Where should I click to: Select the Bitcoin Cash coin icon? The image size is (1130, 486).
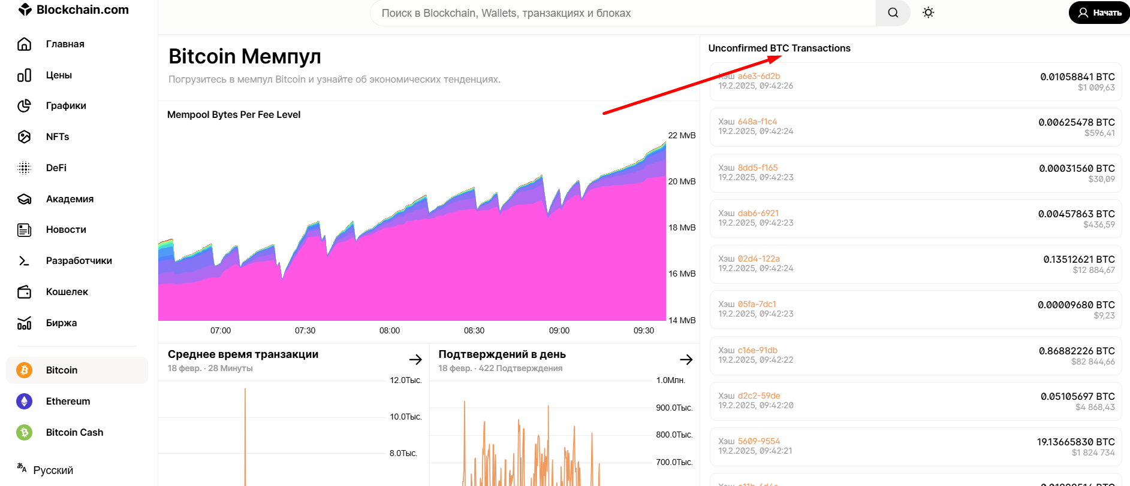point(25,432)
